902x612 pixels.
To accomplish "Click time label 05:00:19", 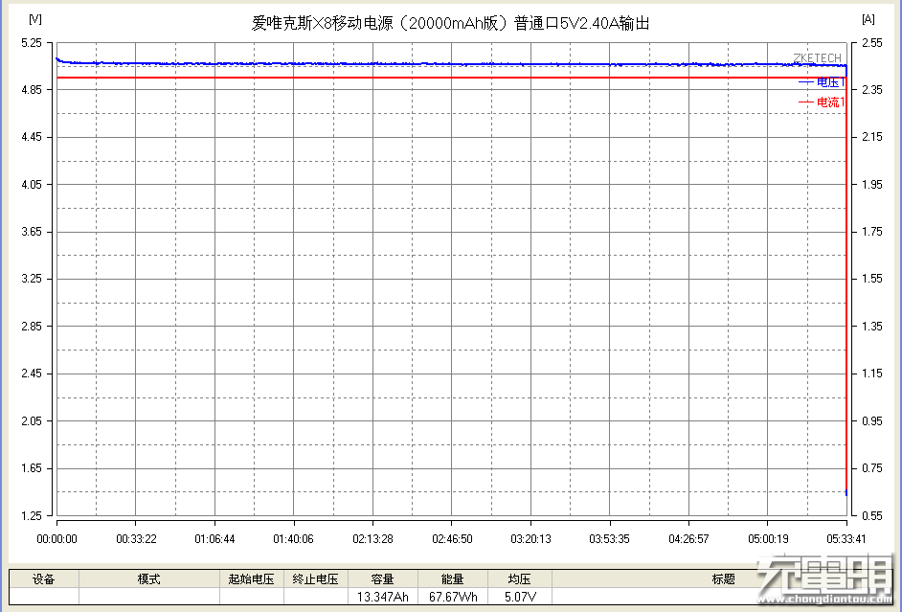I will pos(768,539).
